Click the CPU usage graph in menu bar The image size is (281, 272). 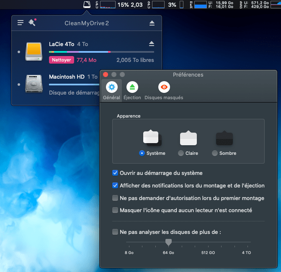click(x=108, y=5)
